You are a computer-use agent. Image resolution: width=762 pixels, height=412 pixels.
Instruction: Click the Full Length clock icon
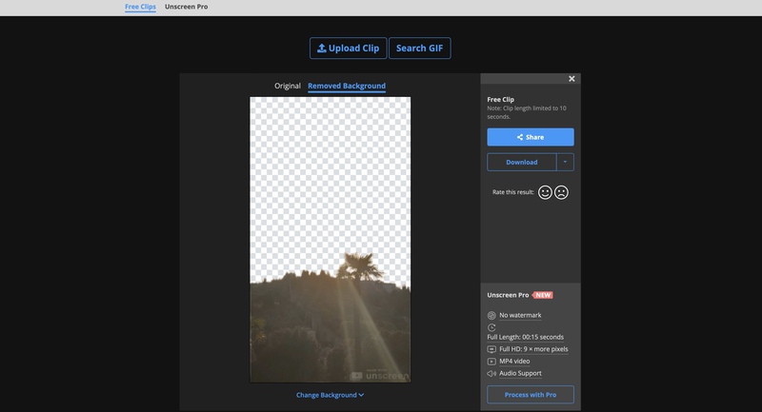click(x=491, y=327)
